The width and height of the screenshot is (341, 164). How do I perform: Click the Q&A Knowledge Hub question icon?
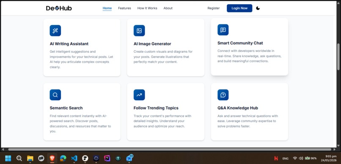click(223, 95)
